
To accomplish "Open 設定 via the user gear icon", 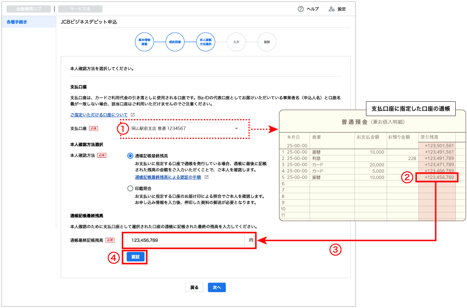I will (332, 9).
